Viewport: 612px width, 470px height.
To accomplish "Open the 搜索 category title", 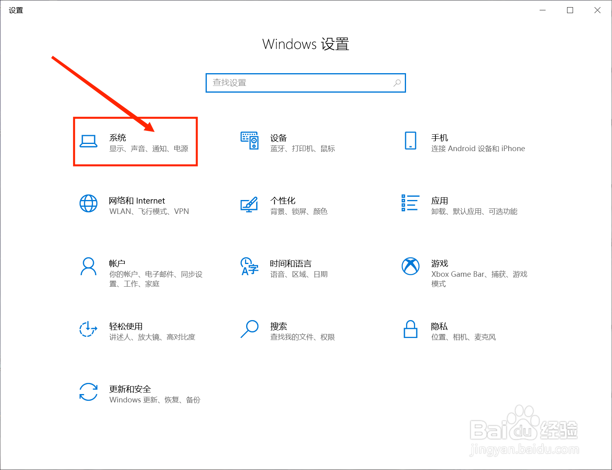I will pos(278,326).
